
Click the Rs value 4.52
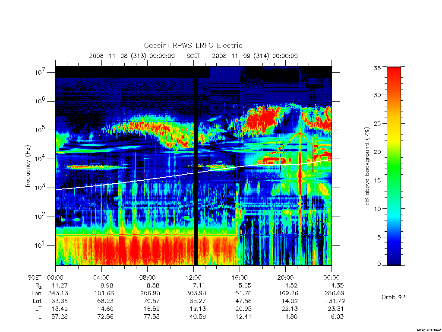[x=291, y=285]
